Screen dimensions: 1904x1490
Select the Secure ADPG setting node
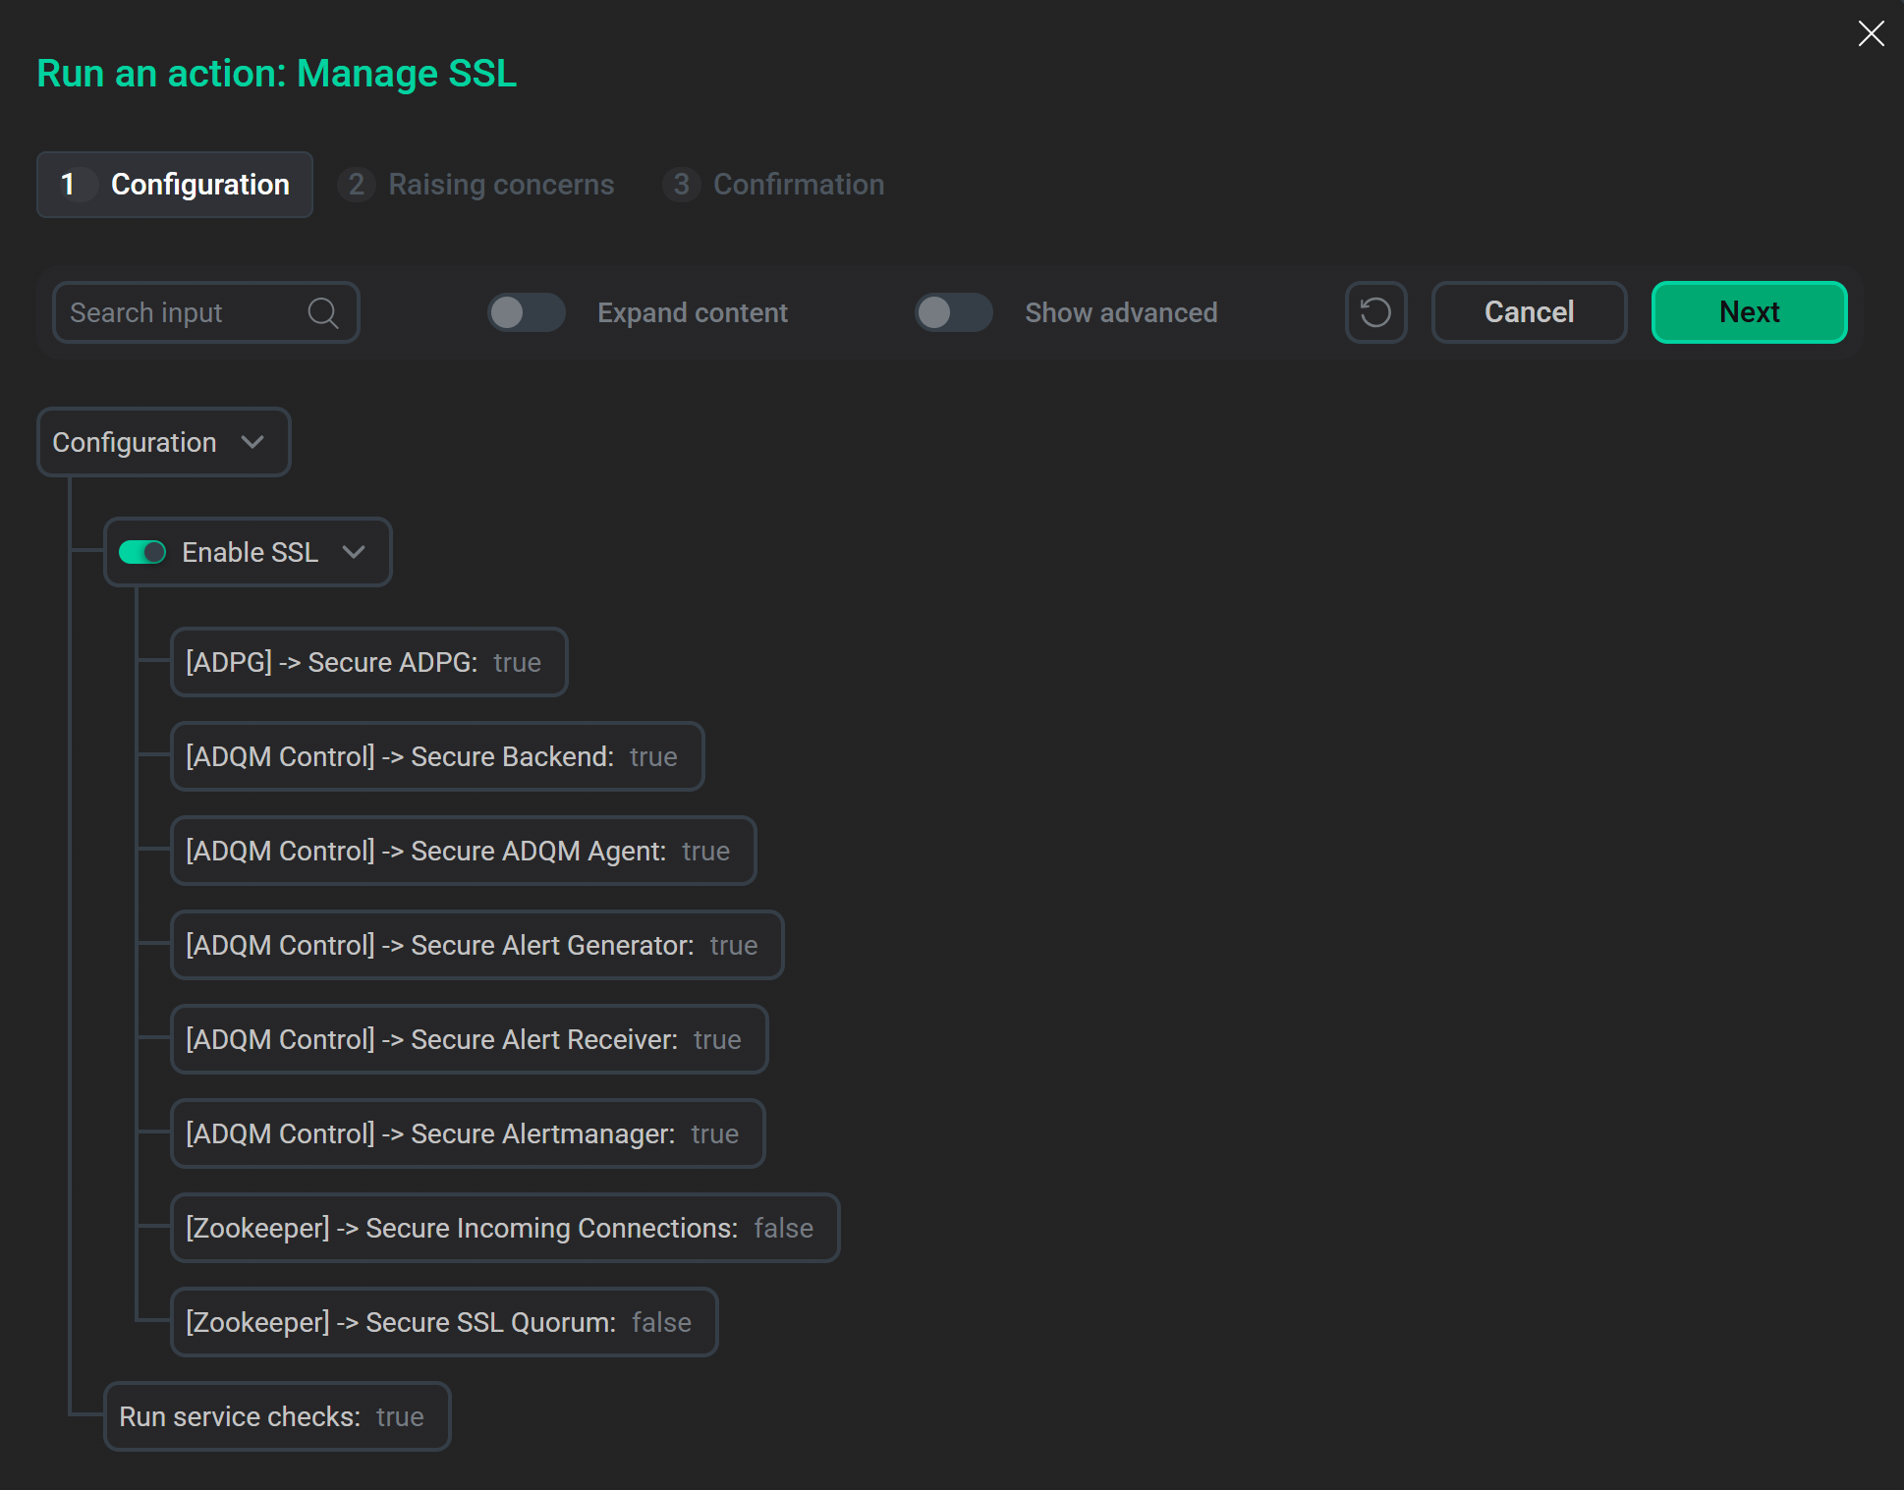[x=368, y=662]
